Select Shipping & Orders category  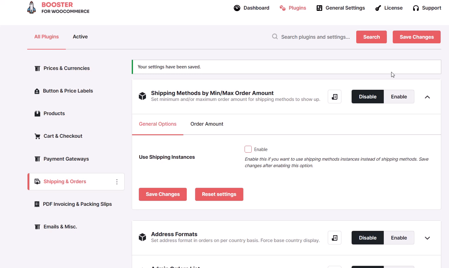76,182
